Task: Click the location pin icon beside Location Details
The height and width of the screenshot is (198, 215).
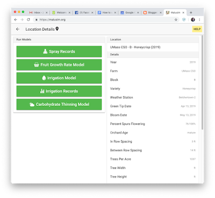Action: tap(57, 29)
